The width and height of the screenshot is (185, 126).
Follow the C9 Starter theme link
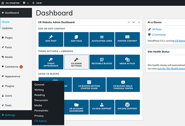[180, 41]
